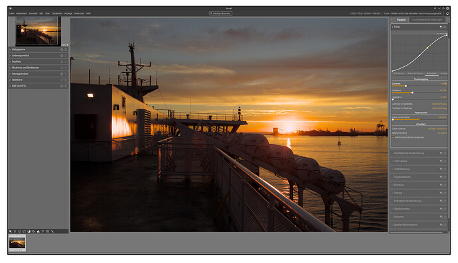The image size is (458, 263).
Task: Click the orange node on the Filmic curve
Action: click(x=427, y=48)
